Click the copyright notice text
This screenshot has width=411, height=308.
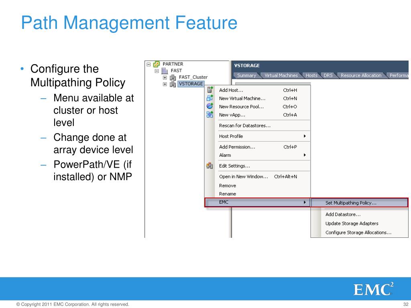pos(73,304)
